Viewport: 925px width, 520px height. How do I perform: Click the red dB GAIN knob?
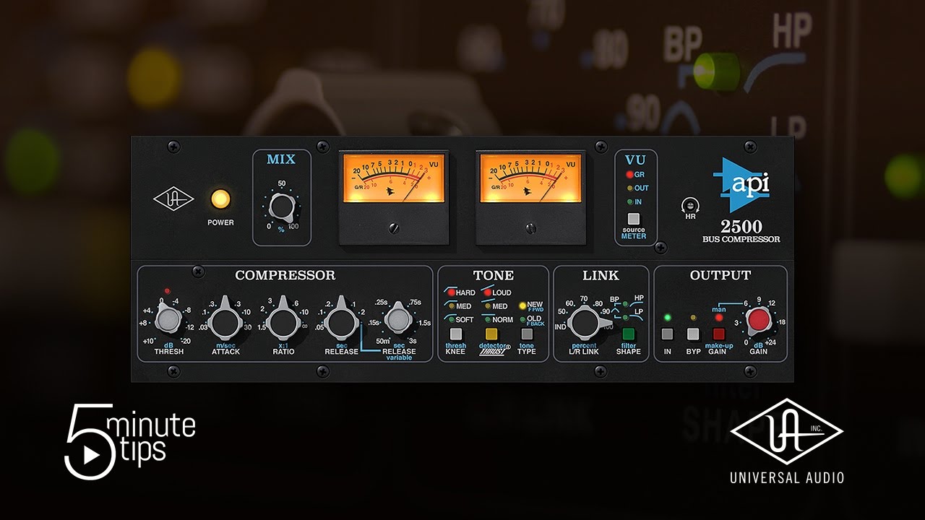coord(758,319)
